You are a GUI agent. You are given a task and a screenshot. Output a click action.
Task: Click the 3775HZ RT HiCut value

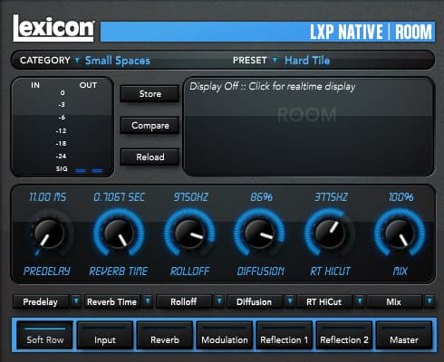(331, 197)
